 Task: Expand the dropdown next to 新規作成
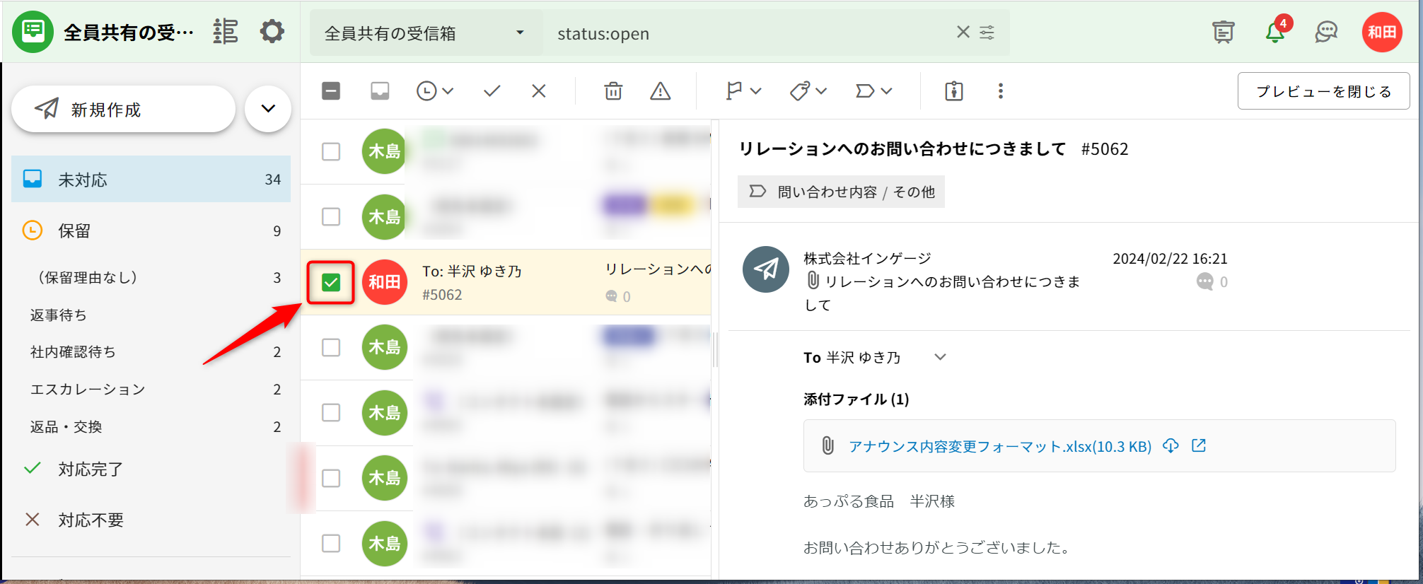coord(268,109)
